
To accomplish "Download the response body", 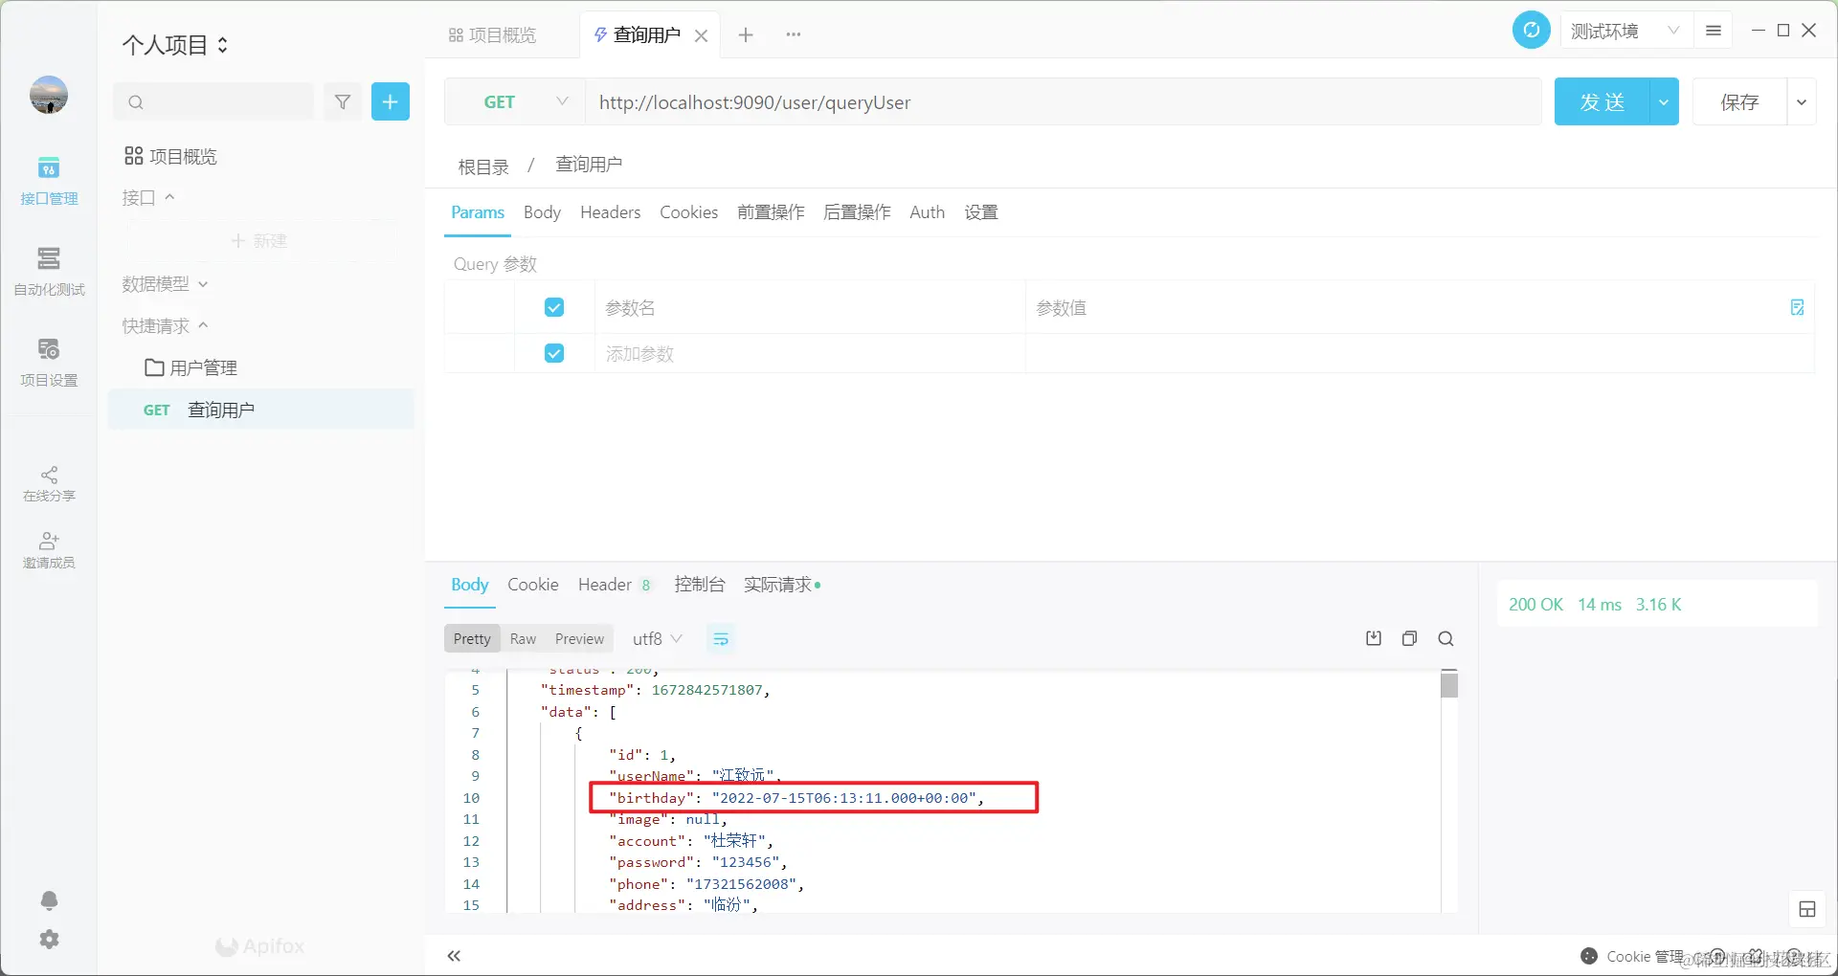I will pos(1374,639).
